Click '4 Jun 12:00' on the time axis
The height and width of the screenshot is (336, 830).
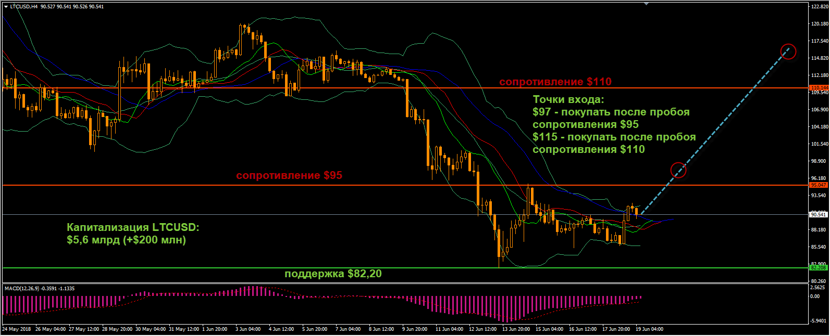tap(281, 329)
